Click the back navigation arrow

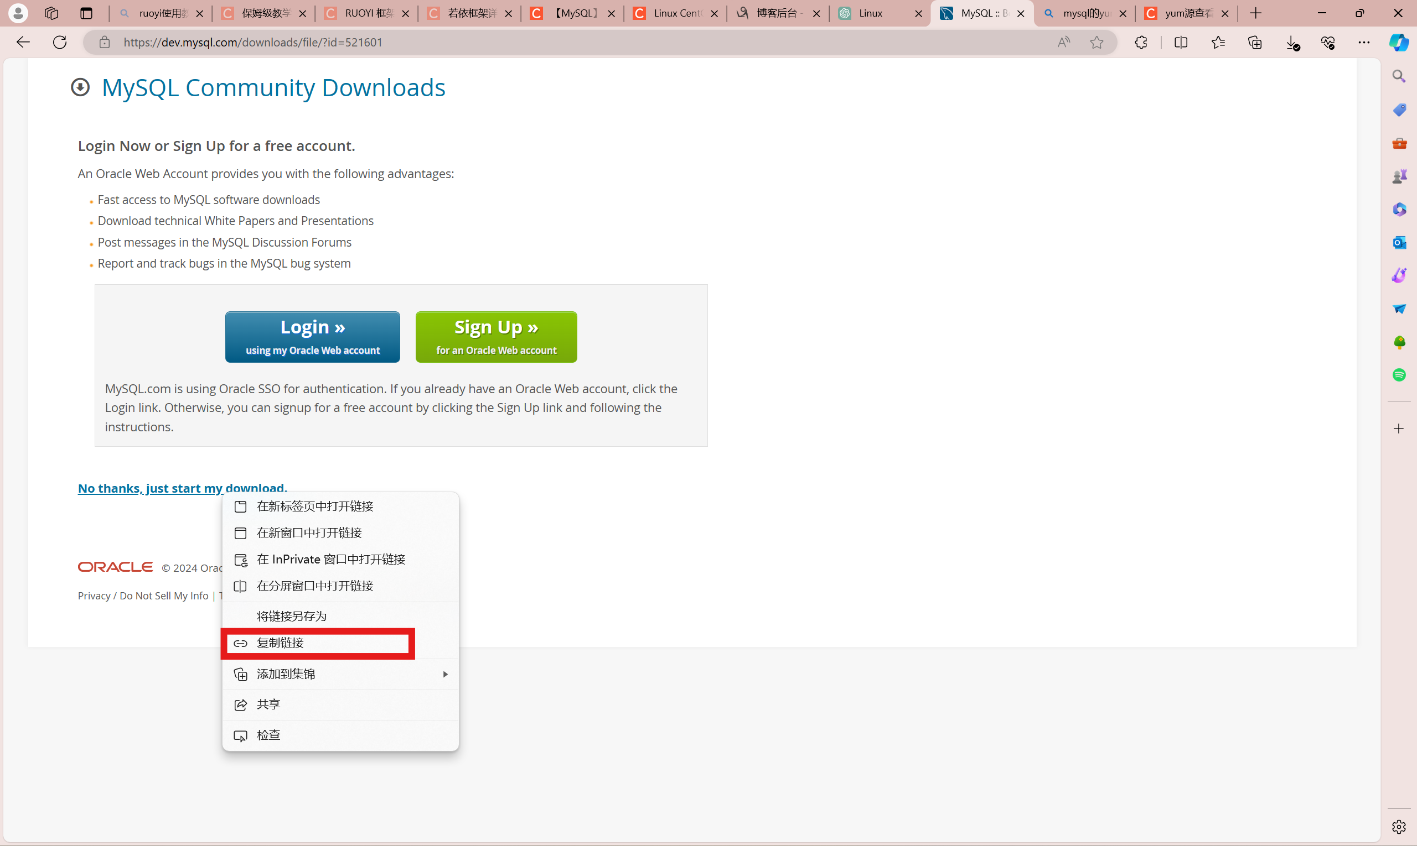[23, 42]
